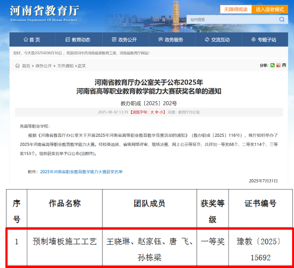294x268 pixels.
Task: Focus the 站内搜索 search field
Action: tap(232, 19)
